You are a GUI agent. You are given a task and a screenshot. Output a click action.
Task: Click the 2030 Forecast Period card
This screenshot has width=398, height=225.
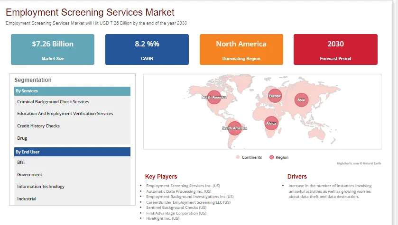pyautogui.click(x=335, y=49)
